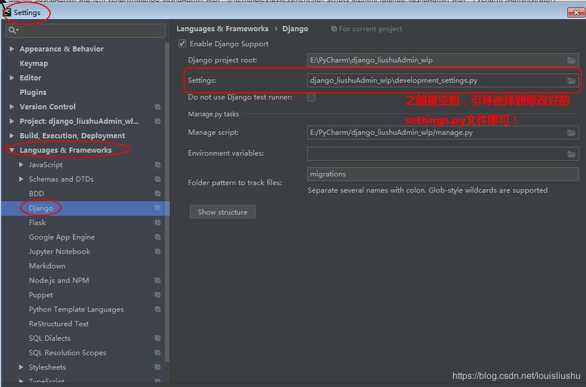
Task: Collapse Languages & Frameworks section
Action: click(12, 150)
